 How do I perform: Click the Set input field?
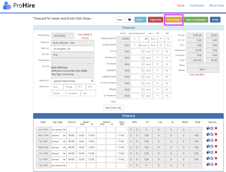click(x=88, y=93)
